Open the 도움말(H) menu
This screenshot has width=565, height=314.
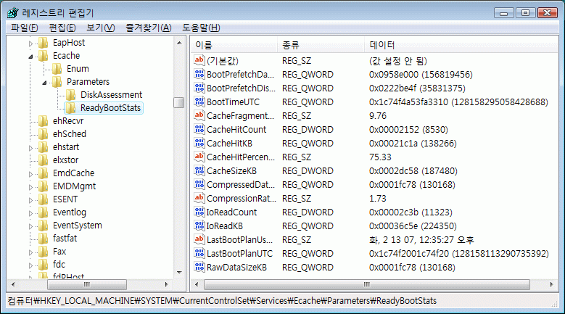pos(201,28)
